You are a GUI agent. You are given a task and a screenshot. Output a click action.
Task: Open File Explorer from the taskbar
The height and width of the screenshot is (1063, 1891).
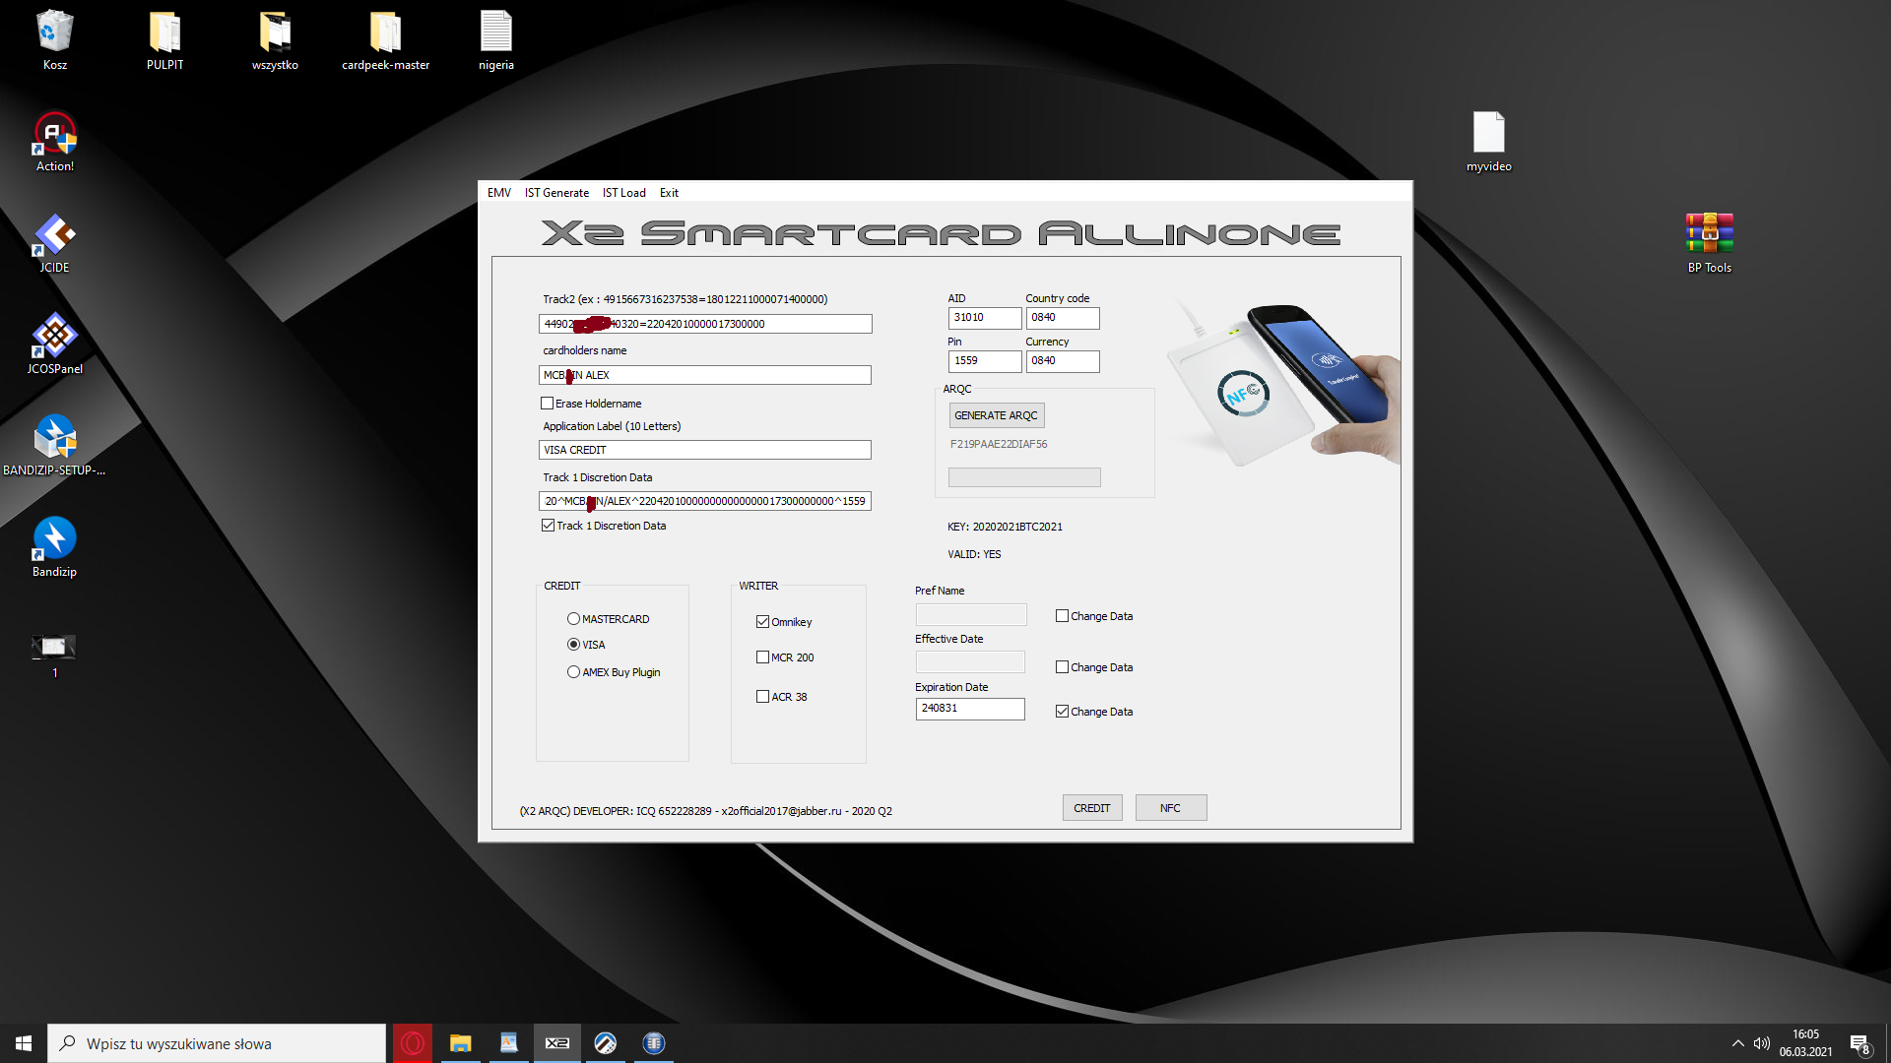(x=460, y=1043)
